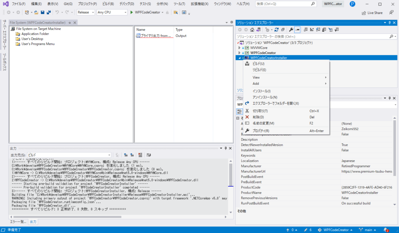Image resolution: width=399 pixels, height=233 pixels.
Task: Toggle word wrap in Output panel
Action: tap(149, 155)
